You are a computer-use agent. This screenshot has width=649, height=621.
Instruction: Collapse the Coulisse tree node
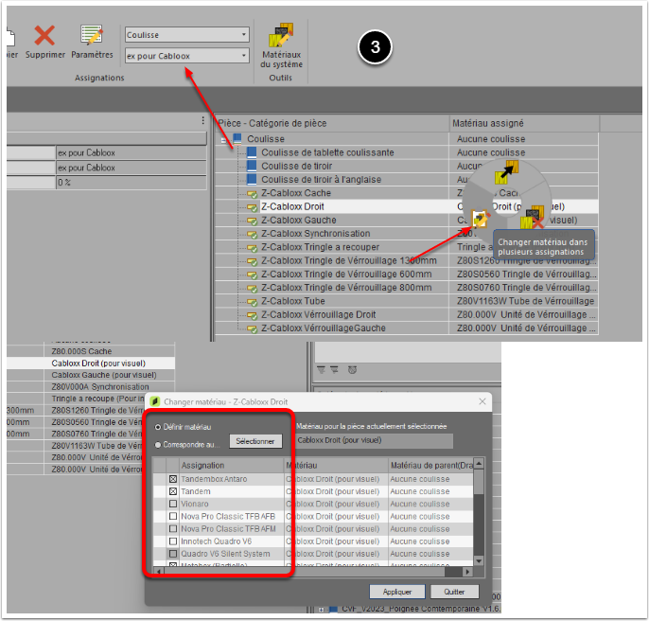(x=223, y=141)
